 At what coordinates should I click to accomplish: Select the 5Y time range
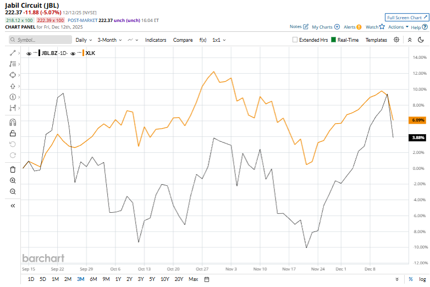pyautogui.click(x=152, y=279)
